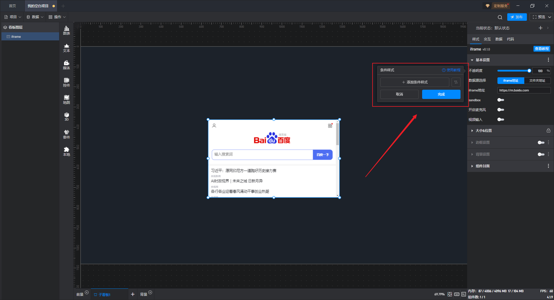The width and height of the screenshot is (554, 300).
Task: Click the filter icon beside 添加条件样式
Action: point(456,82)
